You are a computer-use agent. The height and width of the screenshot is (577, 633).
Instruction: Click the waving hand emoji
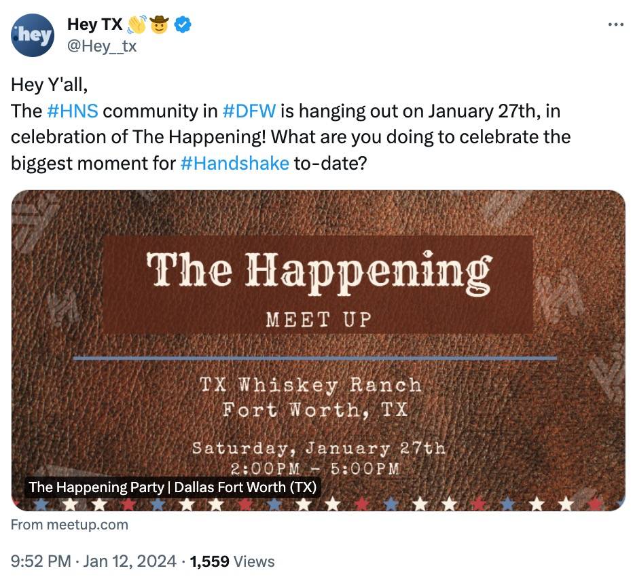pyautogui.click(x=137, y=25)
